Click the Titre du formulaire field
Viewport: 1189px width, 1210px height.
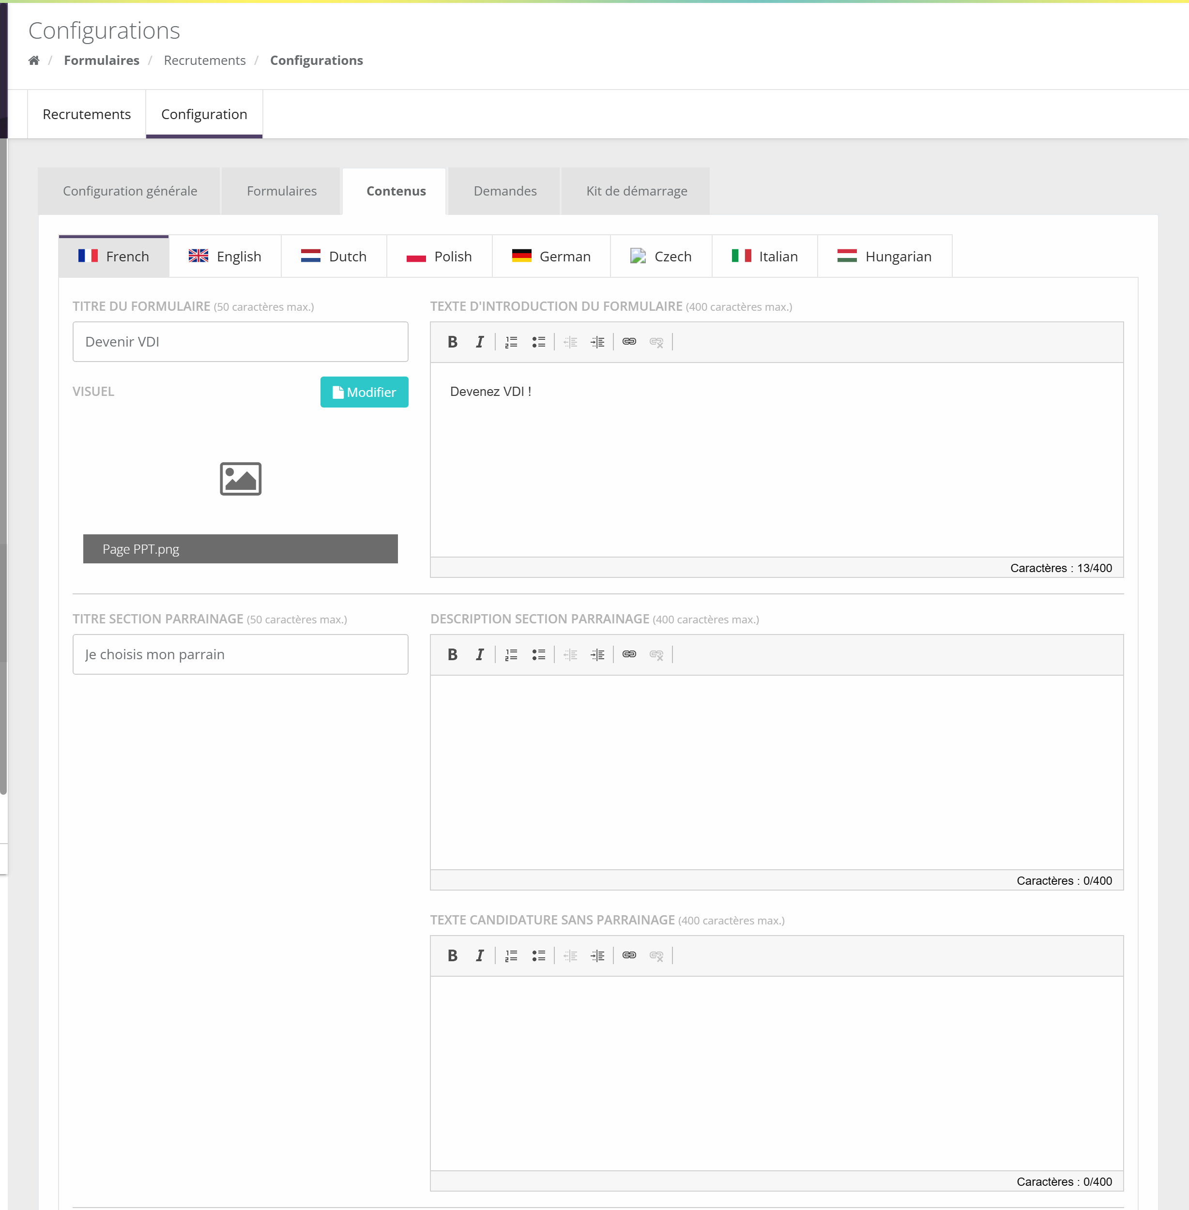click(241, 342)
